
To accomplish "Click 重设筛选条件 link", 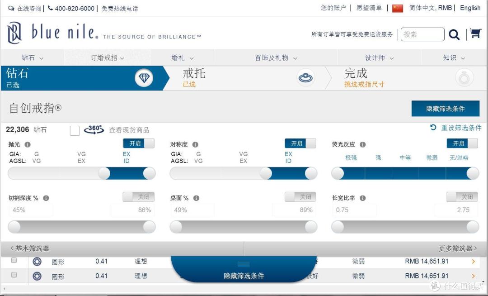I will (461, 128).
